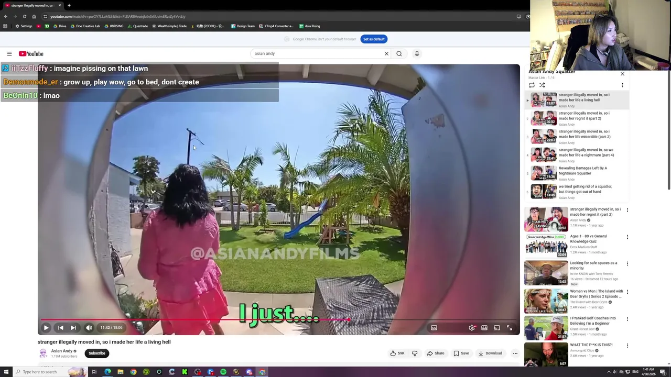The image size is (671, 377).
Task: Open the YouTube hamburger guide menu
Action: (9, 53)
